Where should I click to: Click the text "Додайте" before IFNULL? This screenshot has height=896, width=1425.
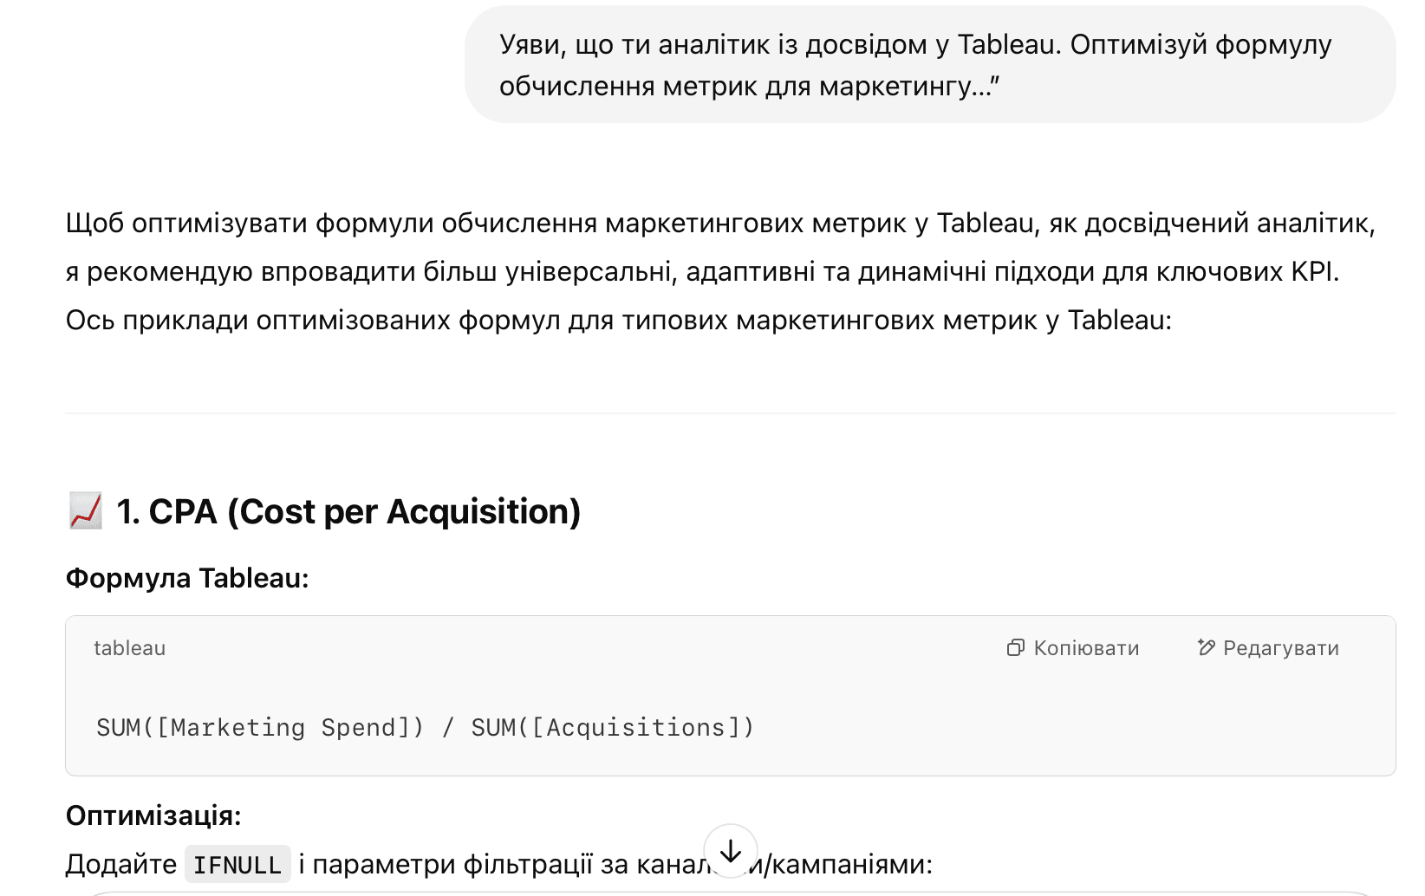click(x=121, y=864)
